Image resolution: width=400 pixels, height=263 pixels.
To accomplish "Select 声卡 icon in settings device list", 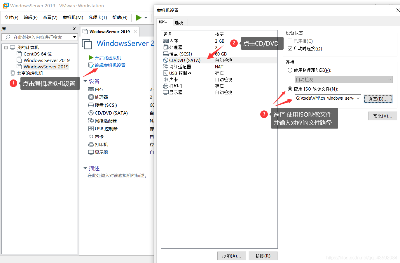I will 165,79.
